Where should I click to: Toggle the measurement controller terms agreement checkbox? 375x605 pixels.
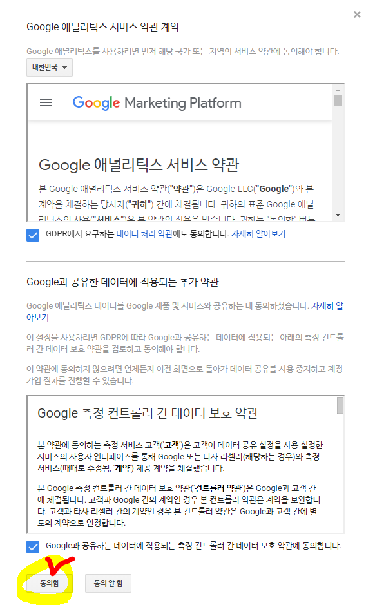click(x=33, y=546)
